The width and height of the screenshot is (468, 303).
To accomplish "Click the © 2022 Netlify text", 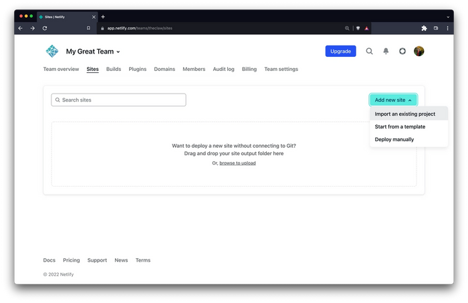I will [x=59, y=274].
